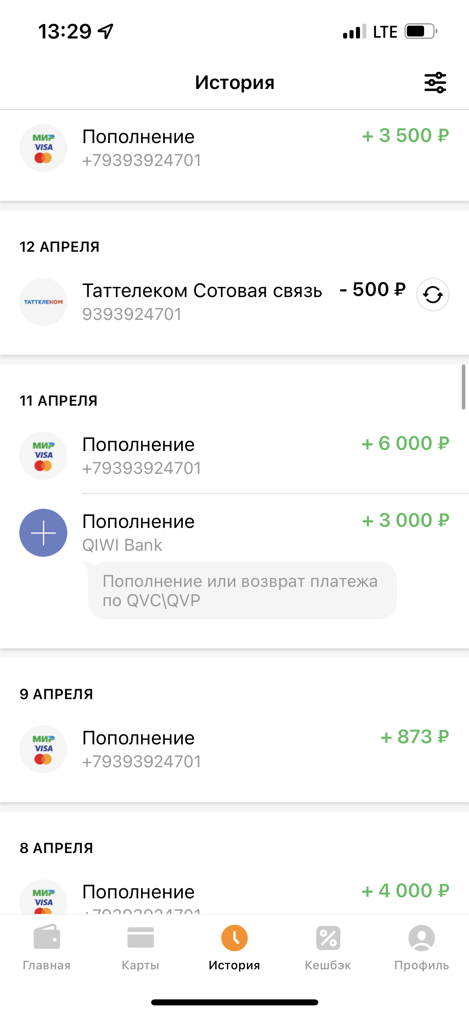Switch to the Карты tab
This screenshot has height=1015, width=469.
click(x=140, y=948)
